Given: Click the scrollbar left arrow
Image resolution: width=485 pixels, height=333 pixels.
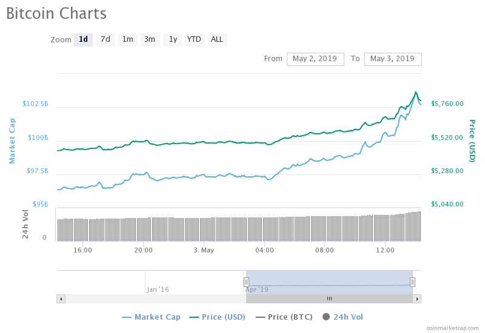Looking at the screenshot, I should [61, 298].
